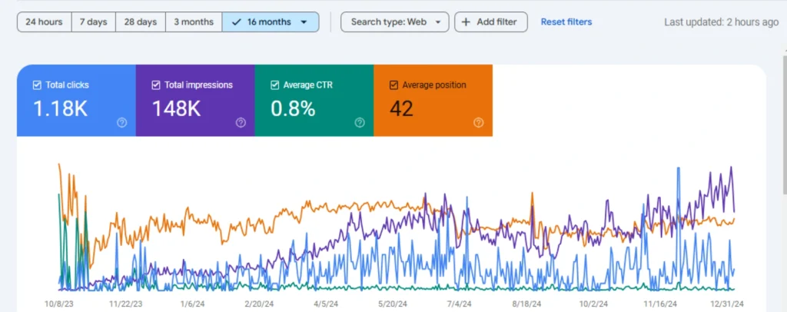Image resolution: width=787 pixels, height=312 pixels.
Task: Select the 24 hours date range
Action: [x=44, y=22]
